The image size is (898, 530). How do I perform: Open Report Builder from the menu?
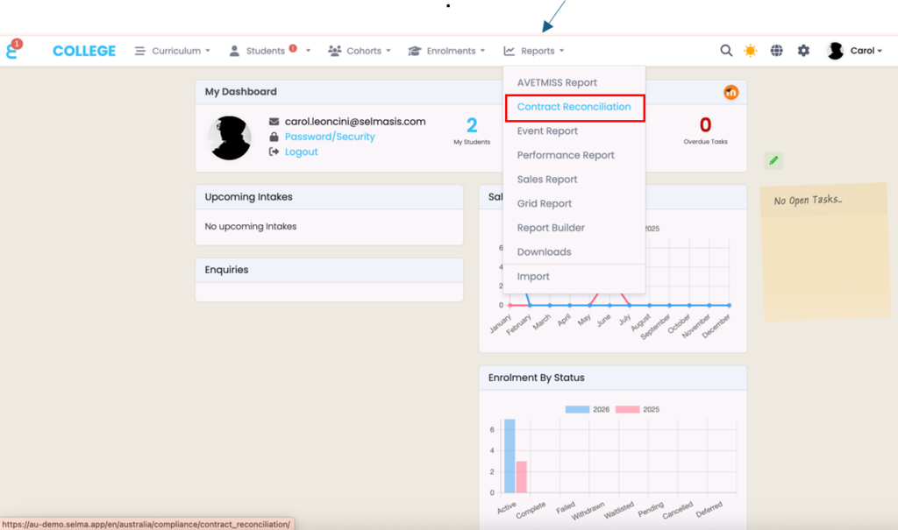551,228
